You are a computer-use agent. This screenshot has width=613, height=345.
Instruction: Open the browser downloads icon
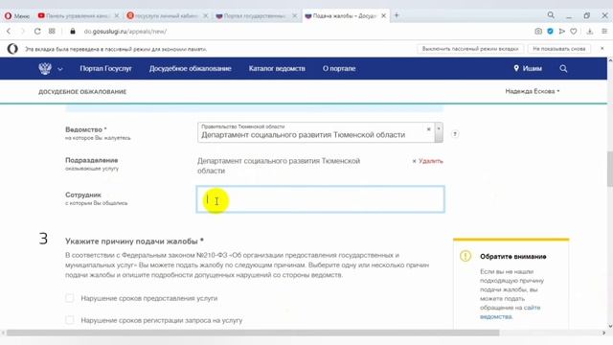point(590,32)
